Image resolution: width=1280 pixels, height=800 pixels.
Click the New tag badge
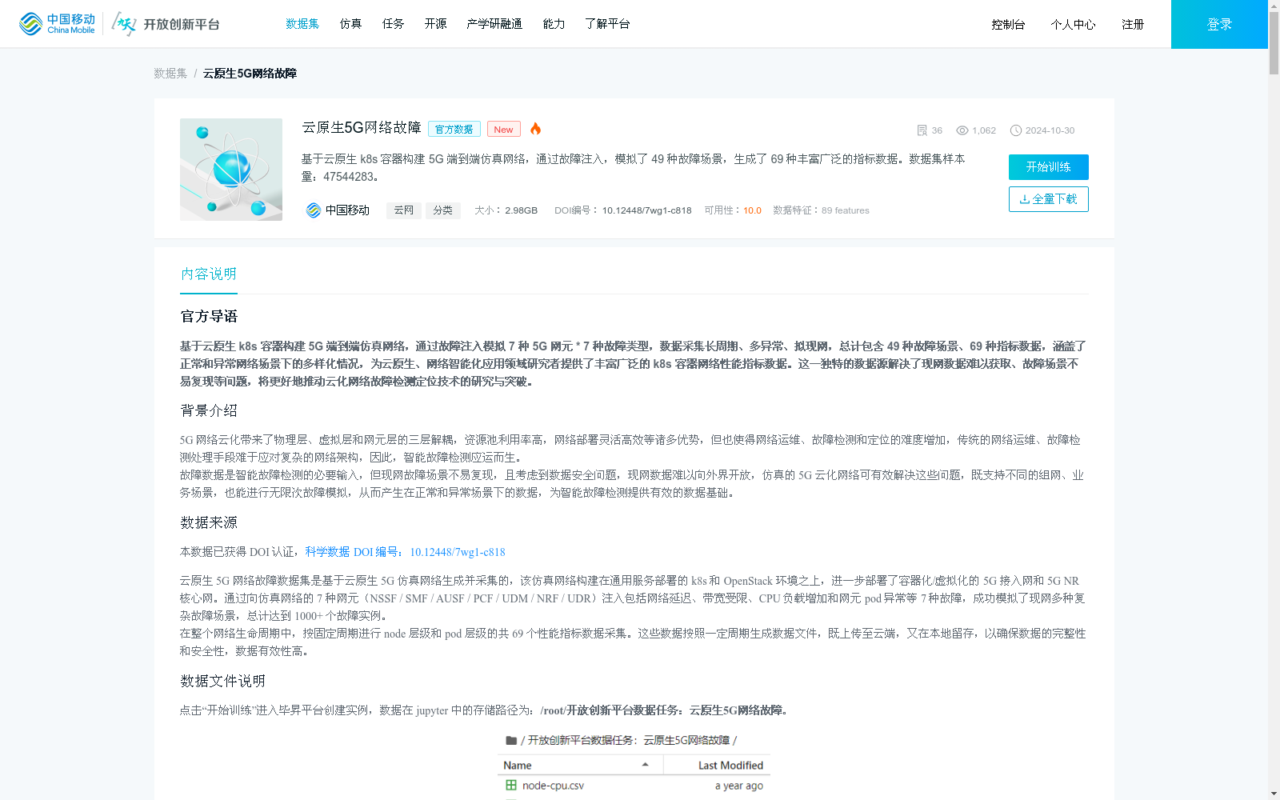(504, 130)
